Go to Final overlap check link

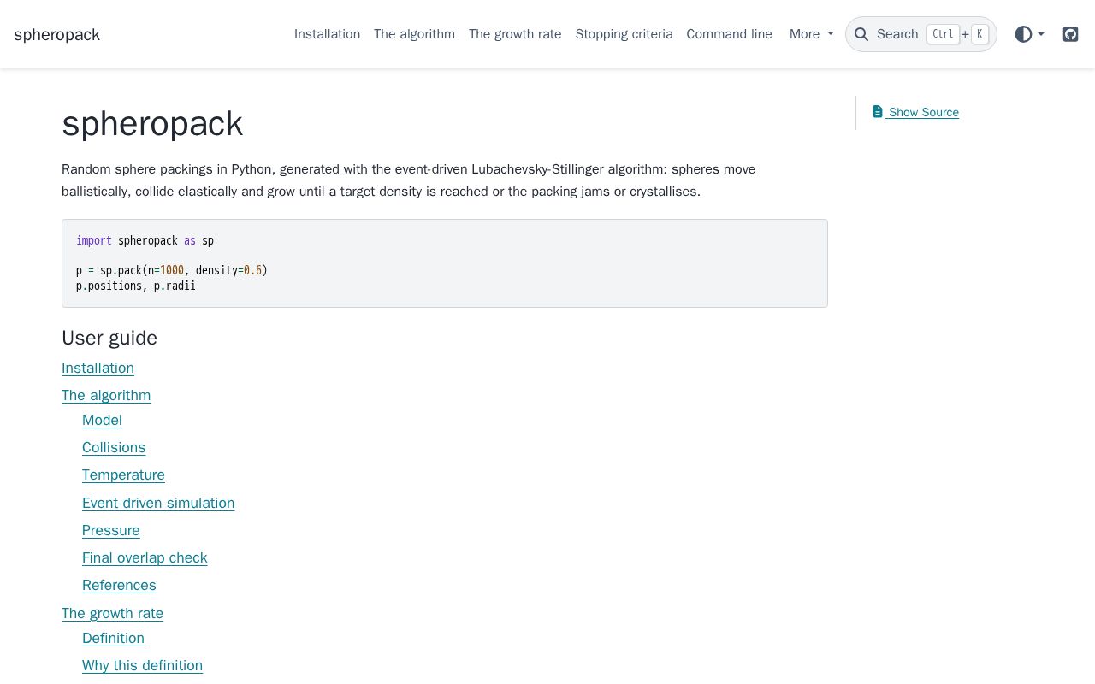145,557
